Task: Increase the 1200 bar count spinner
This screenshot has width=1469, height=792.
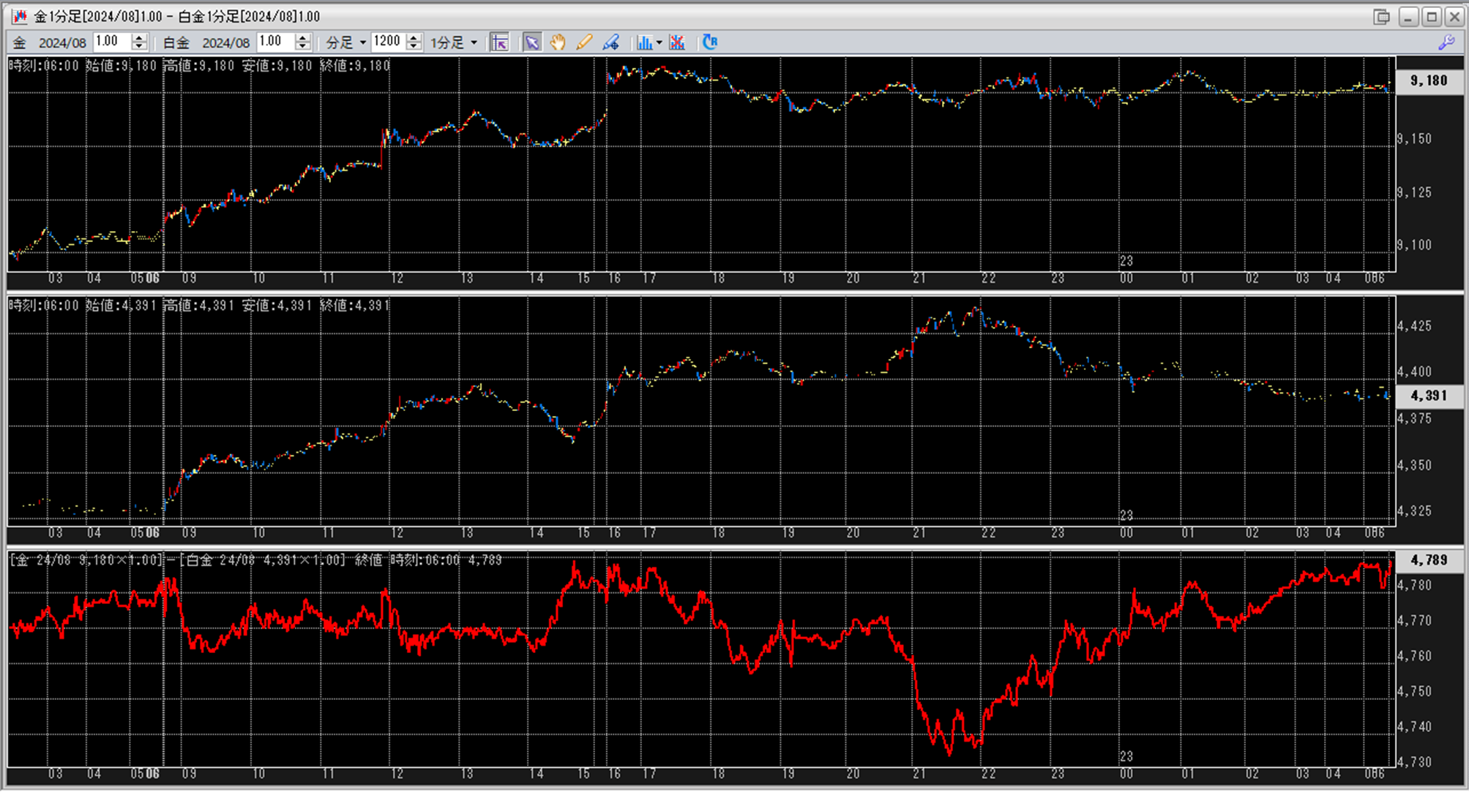Action: click(x=414, y=38)
